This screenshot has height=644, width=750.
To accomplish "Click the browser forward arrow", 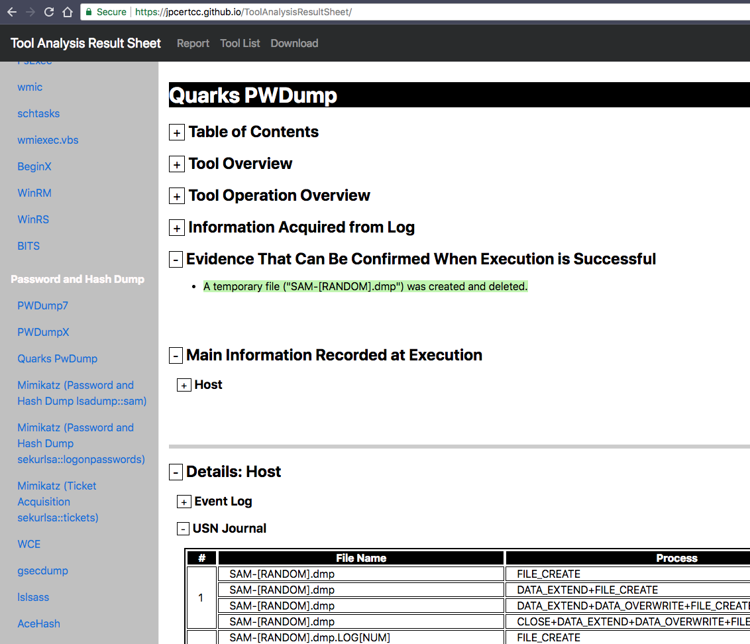I will point(30,12).
